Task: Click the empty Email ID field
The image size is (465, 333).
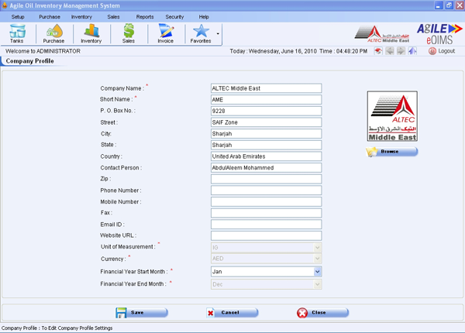Action: 266,225
